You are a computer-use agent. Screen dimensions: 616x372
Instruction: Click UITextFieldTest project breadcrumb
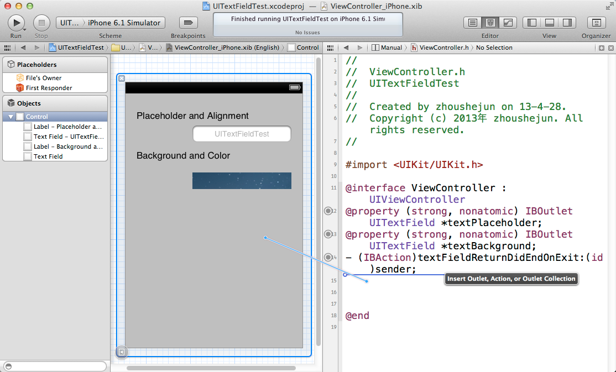pos(77,48)
